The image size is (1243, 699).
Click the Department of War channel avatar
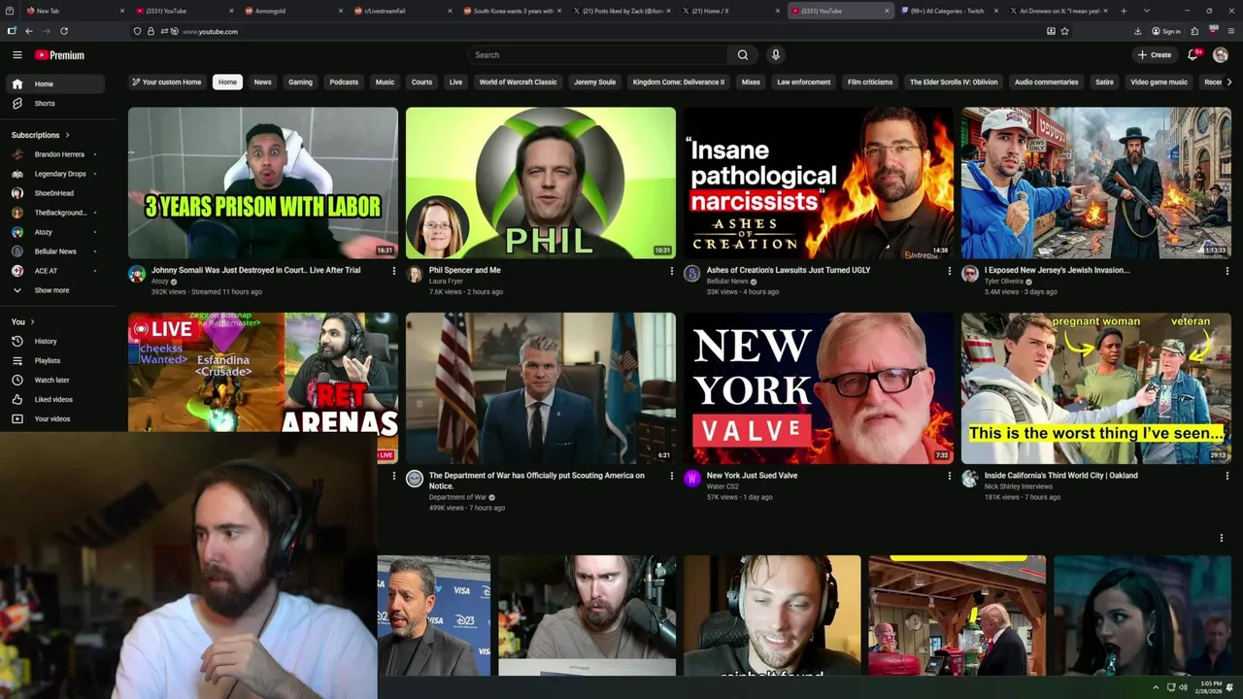(x=415, y=479)
